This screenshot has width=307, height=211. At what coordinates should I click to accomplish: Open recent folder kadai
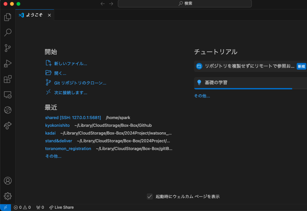pos(50,133)
